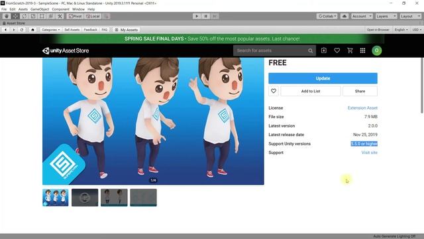Click the cloud services icon
This screenshot has width=424, height=239.
pyautogui.click(x=344, y=16)
